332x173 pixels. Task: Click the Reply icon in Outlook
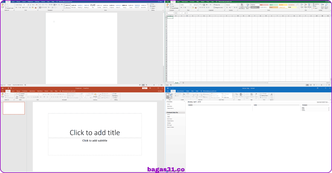193,94
